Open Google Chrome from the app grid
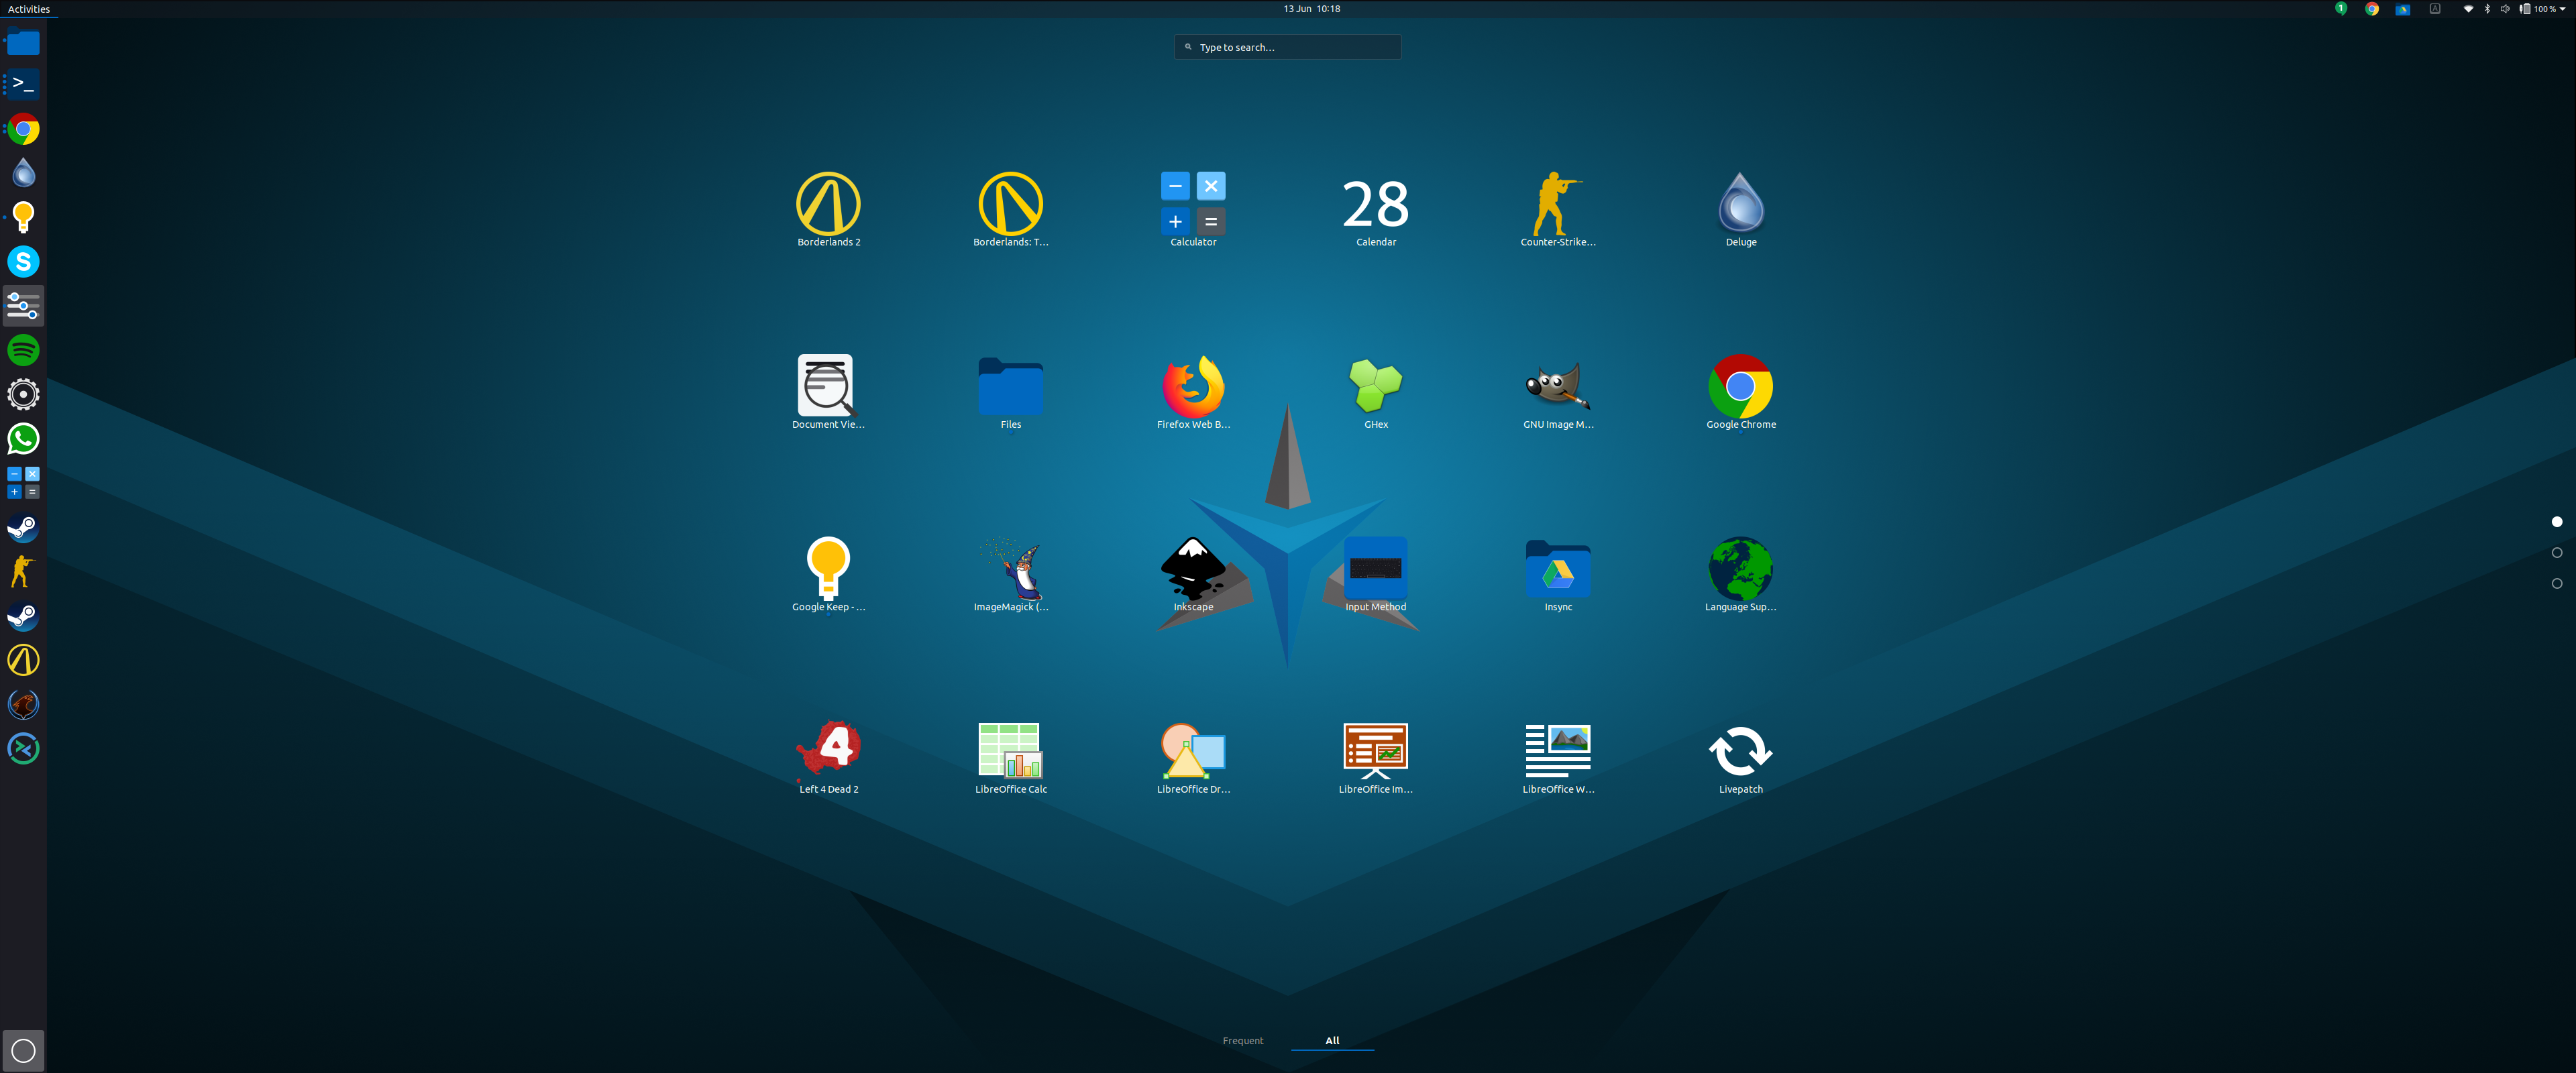This screenshot has height=1073, width=2576. tap(1740, 391)
